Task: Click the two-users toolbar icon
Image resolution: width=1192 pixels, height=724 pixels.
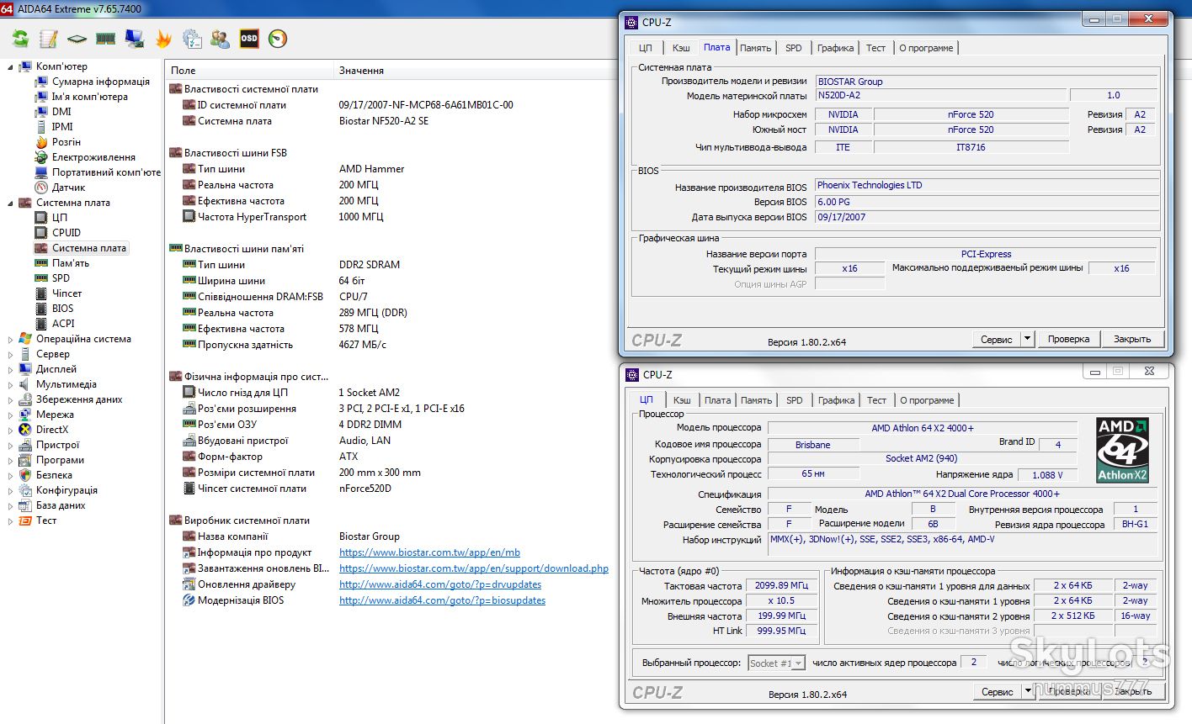Action: click(x=221, y=39)
